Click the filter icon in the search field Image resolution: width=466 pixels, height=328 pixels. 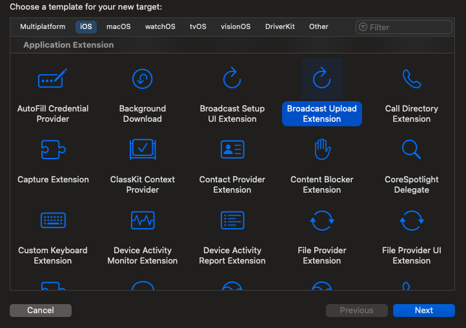click(x=363, y=27)
